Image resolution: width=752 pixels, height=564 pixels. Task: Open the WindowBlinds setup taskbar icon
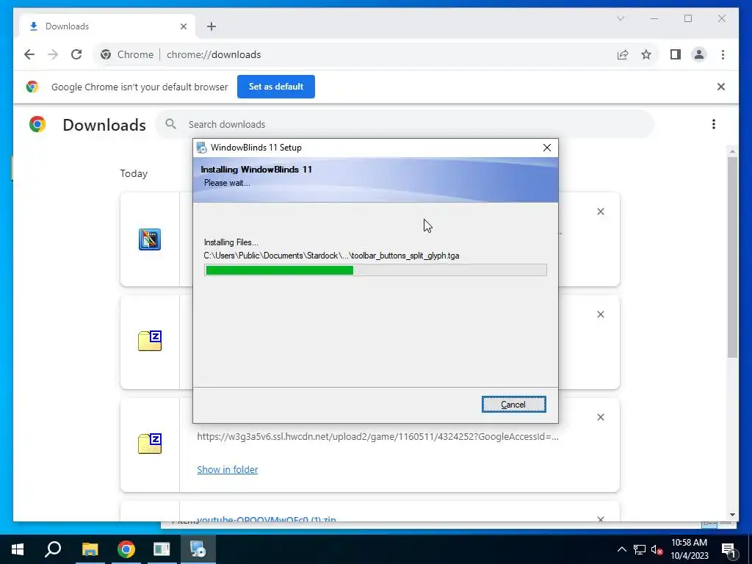(198, 549)
